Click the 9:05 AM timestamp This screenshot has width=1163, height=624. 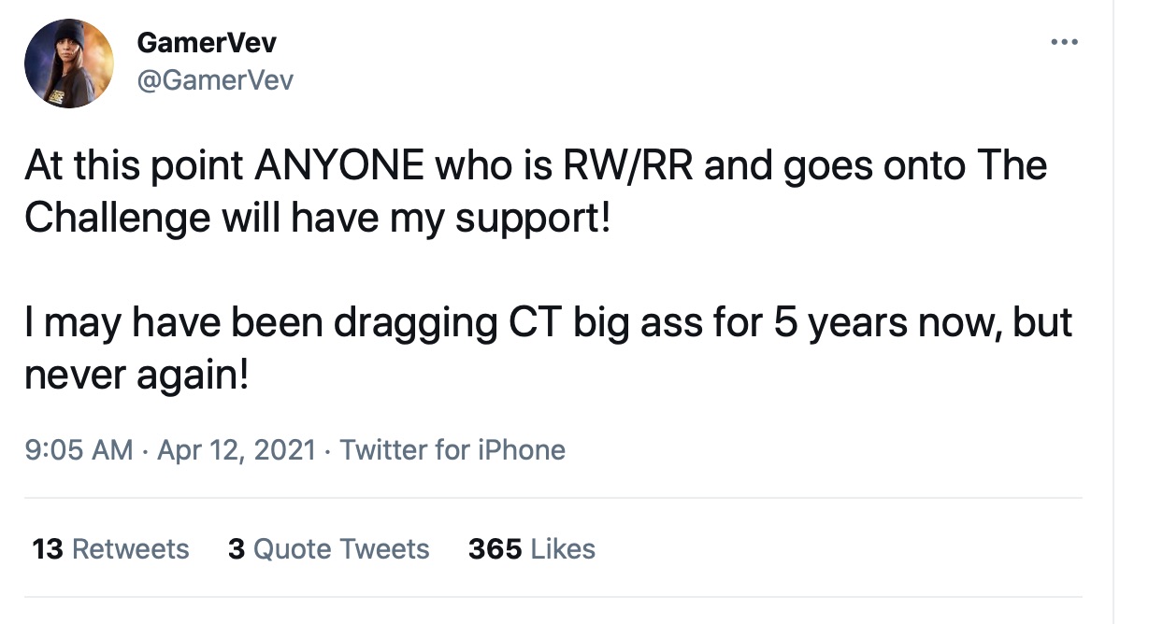(x=79, y=449)
